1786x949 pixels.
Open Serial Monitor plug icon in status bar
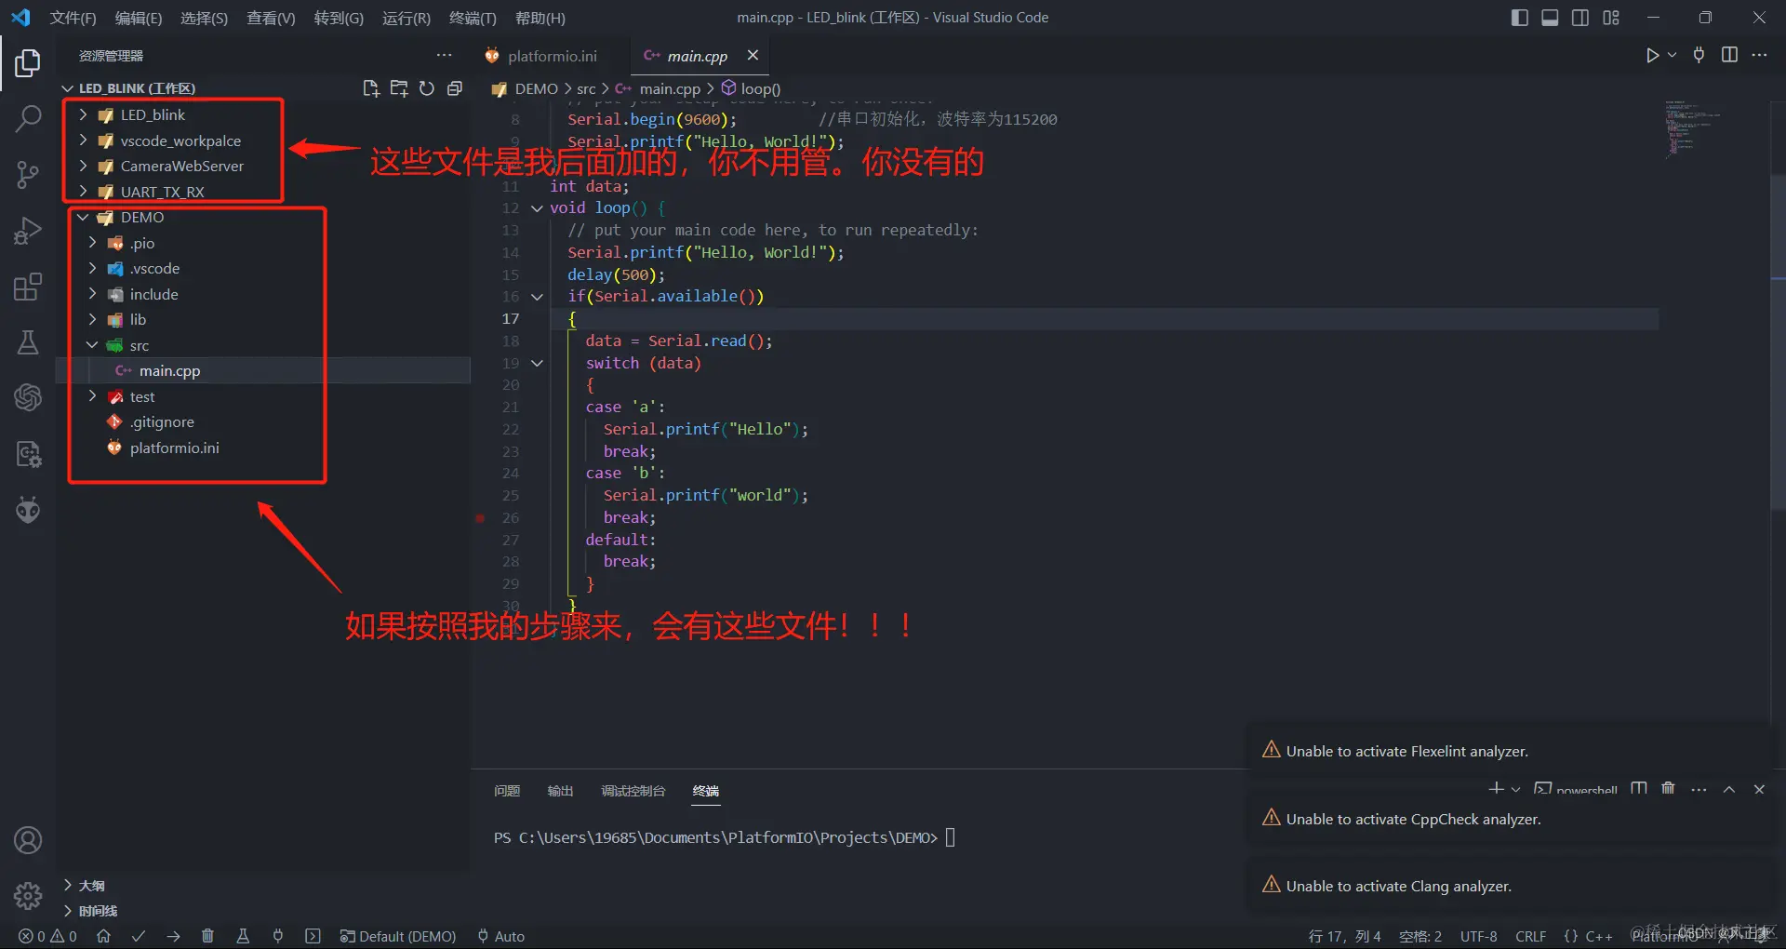(278, 936)
